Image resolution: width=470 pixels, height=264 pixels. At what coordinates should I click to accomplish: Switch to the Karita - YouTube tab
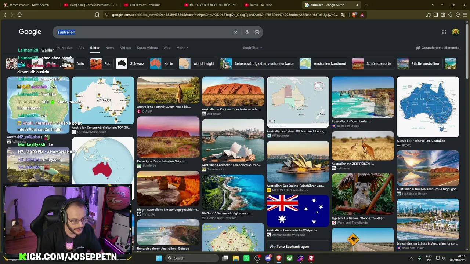(x=271, y=5)
